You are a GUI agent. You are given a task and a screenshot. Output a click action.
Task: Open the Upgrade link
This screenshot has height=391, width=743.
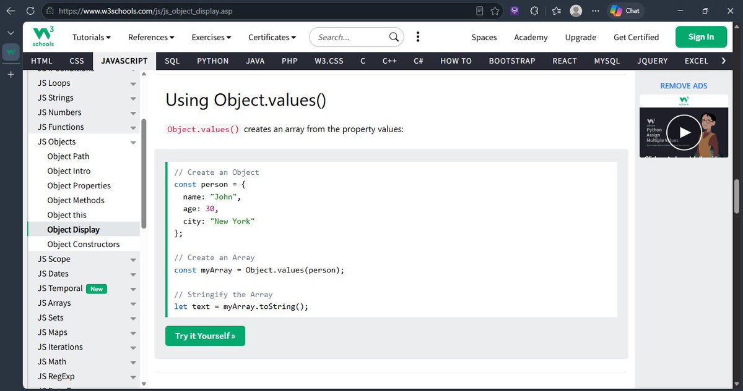point(580,37)
